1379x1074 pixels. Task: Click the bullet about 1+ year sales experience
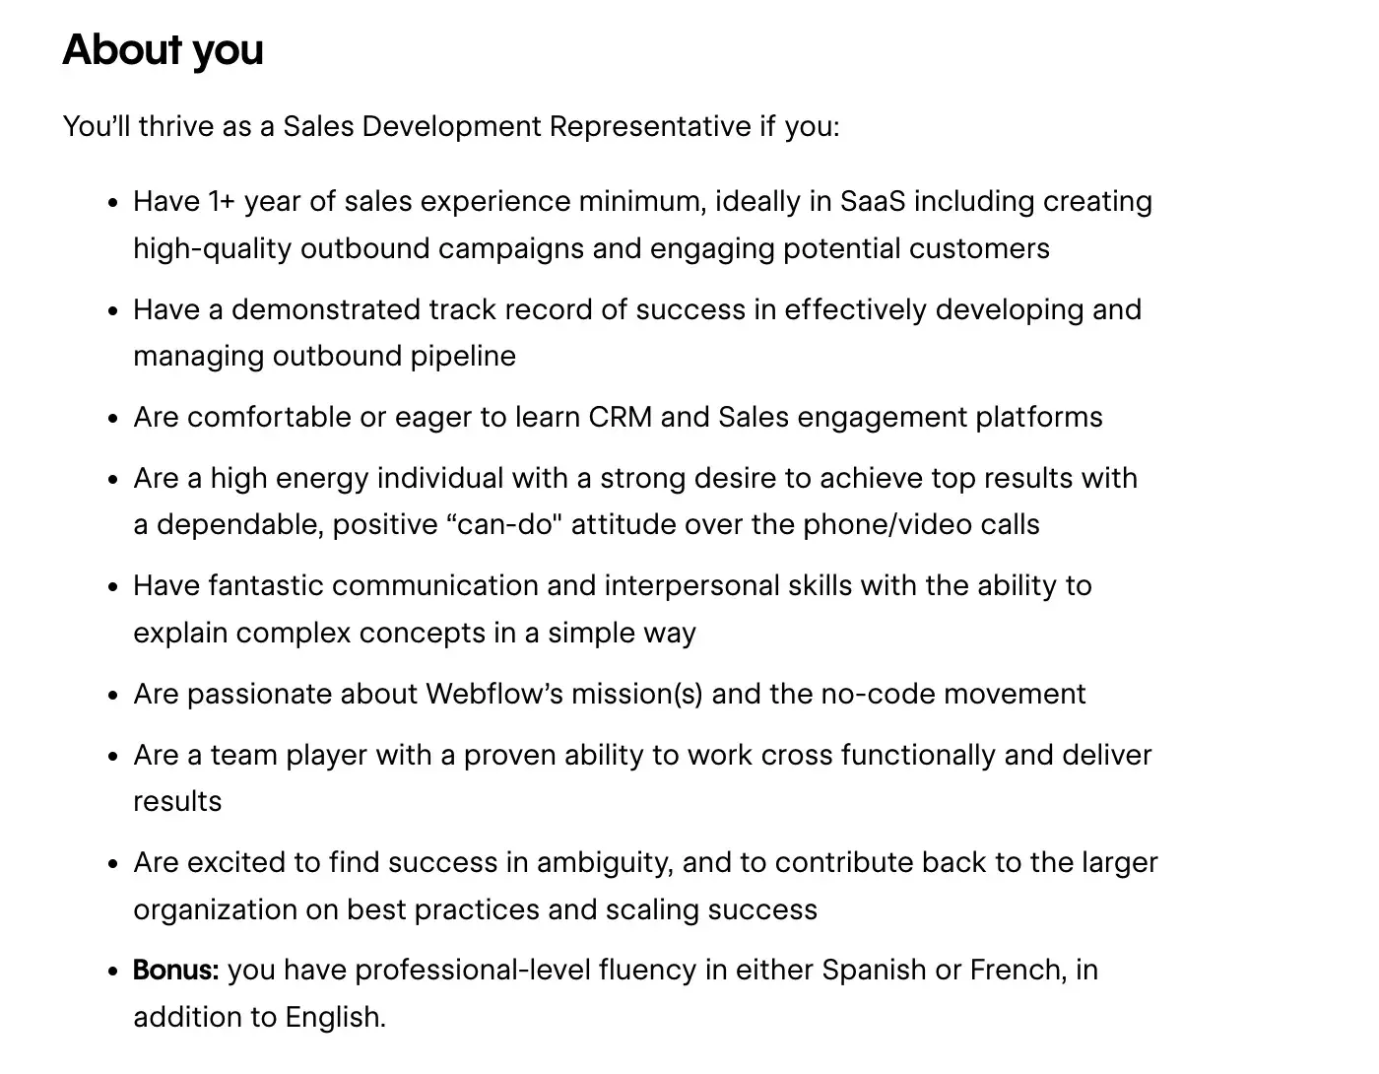tap(642, 202)
